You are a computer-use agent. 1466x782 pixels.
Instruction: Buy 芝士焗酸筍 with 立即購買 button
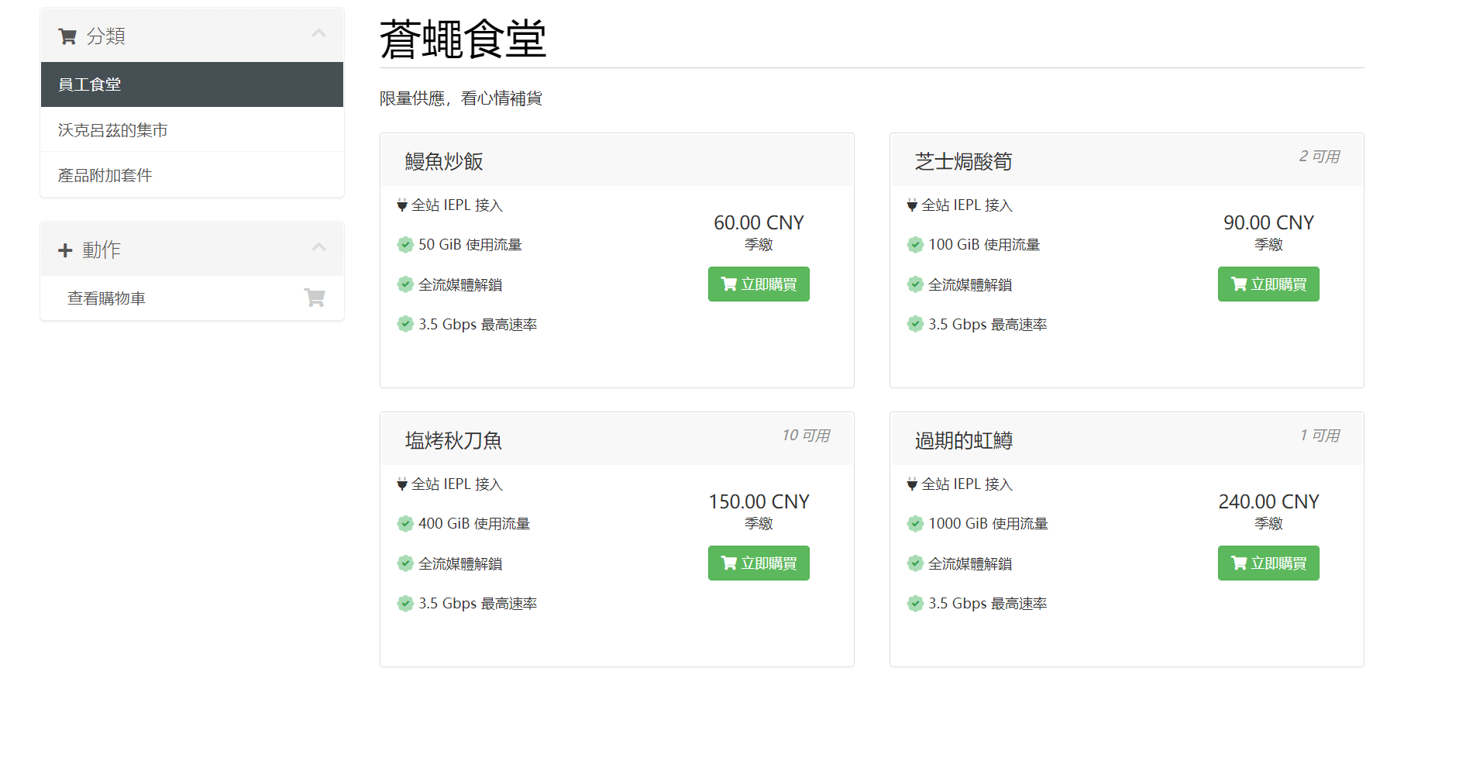[x=1268, y=284]
